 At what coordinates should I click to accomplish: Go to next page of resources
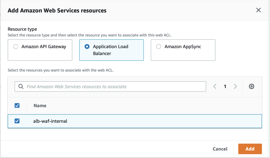tap(235, 86)
